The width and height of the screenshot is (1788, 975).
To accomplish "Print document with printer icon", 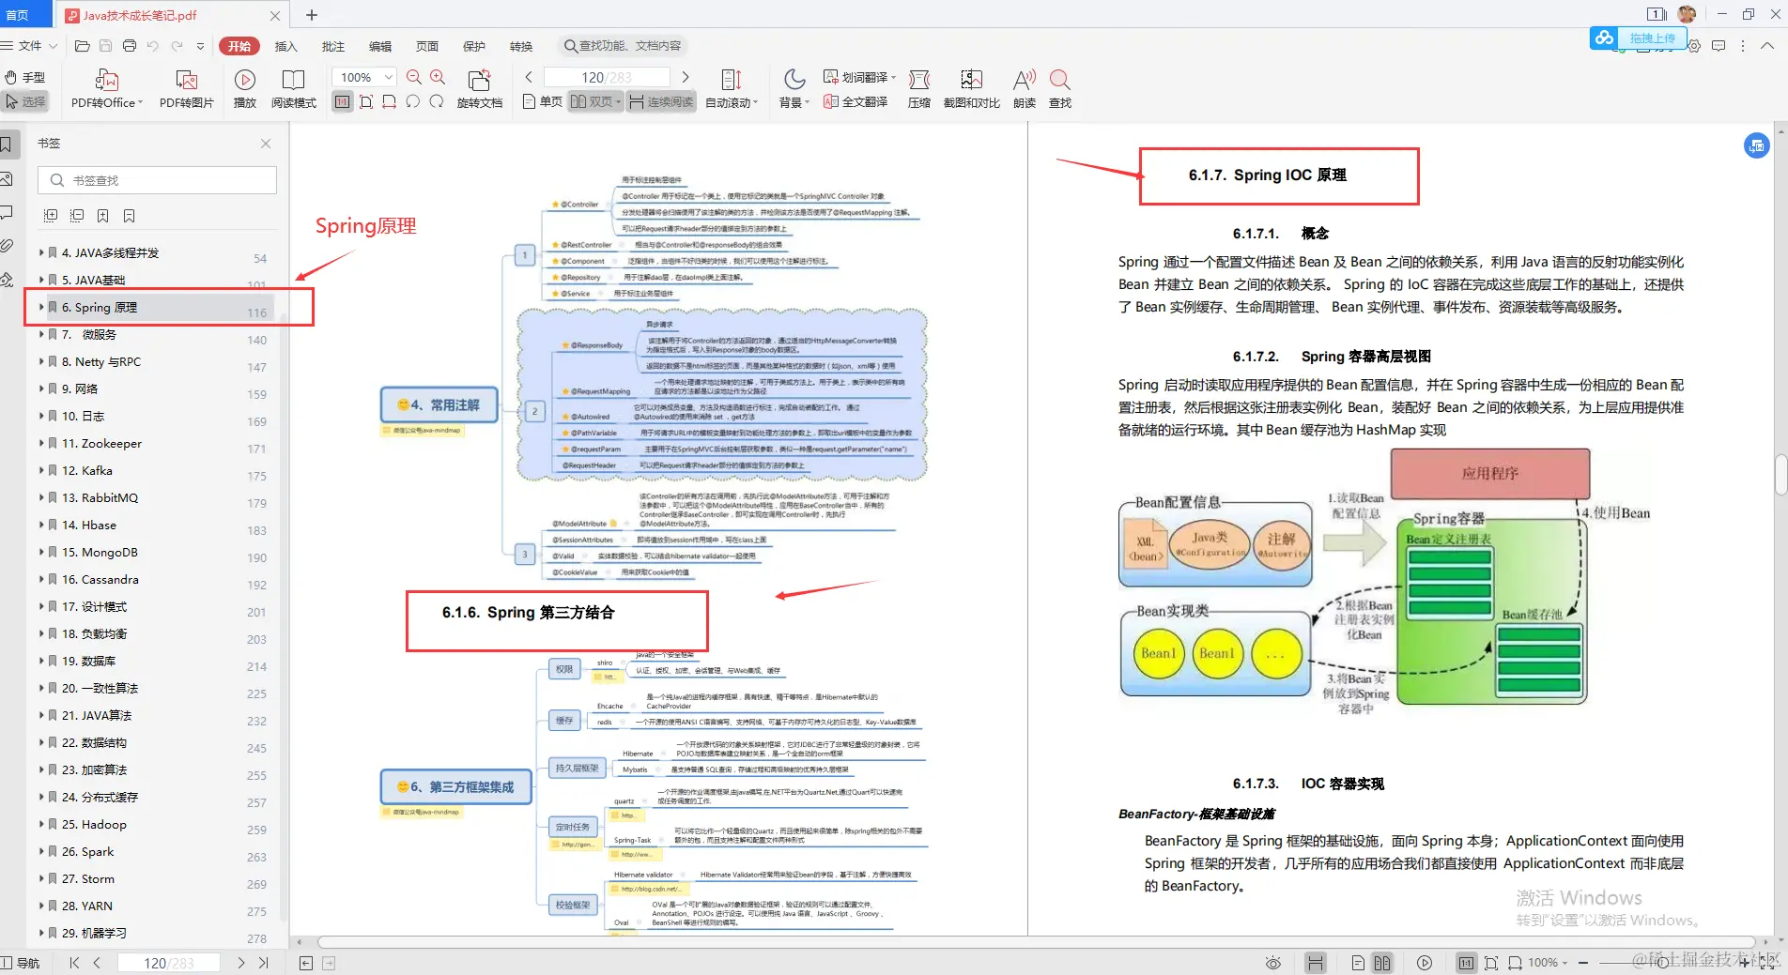I will [x=130, y=46].
